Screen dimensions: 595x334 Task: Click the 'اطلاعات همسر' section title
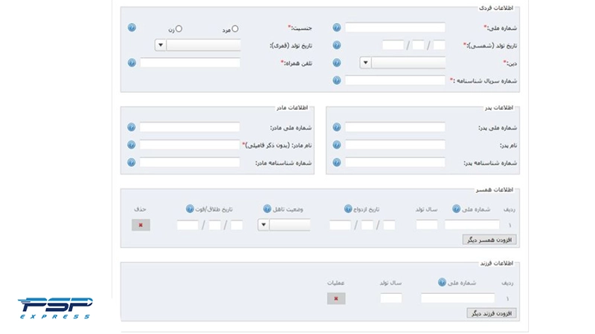(495, 190)
